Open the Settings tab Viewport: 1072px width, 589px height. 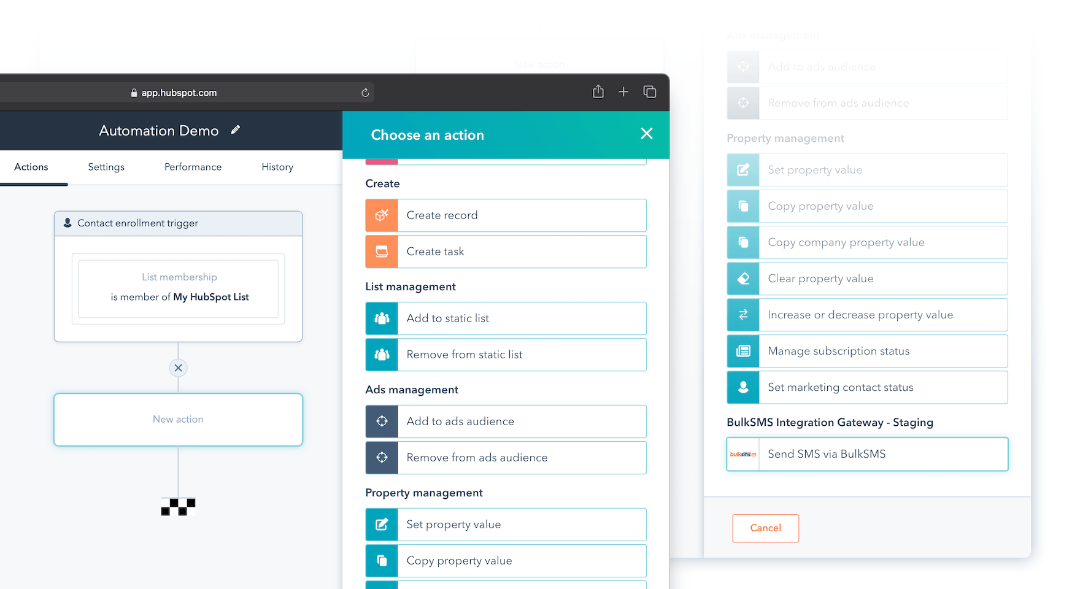coord(106,167)
